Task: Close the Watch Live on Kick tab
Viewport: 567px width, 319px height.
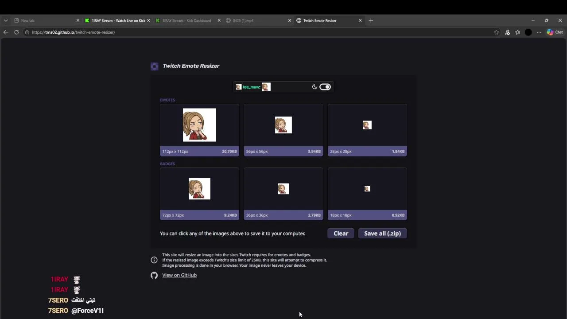Action: pyautogui.click(x=148, y=20)
